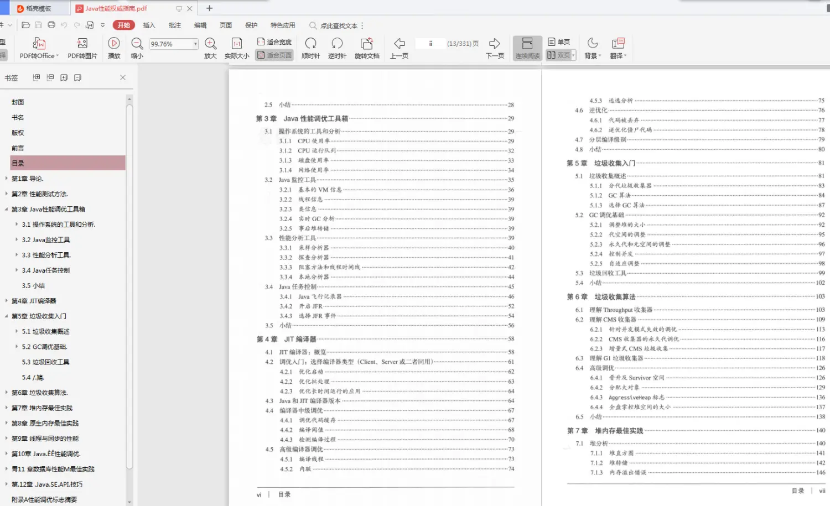830x506 pixels.
Task: Click expand-all bookmarks icon in 书签 panel
Action: click(37, 77)
